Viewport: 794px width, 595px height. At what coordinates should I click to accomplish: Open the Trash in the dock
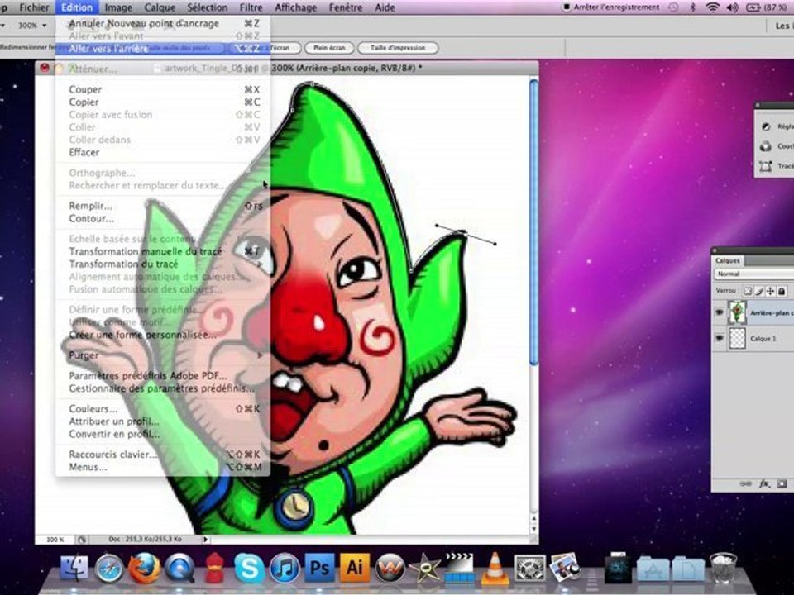click(x=723, y=568)
